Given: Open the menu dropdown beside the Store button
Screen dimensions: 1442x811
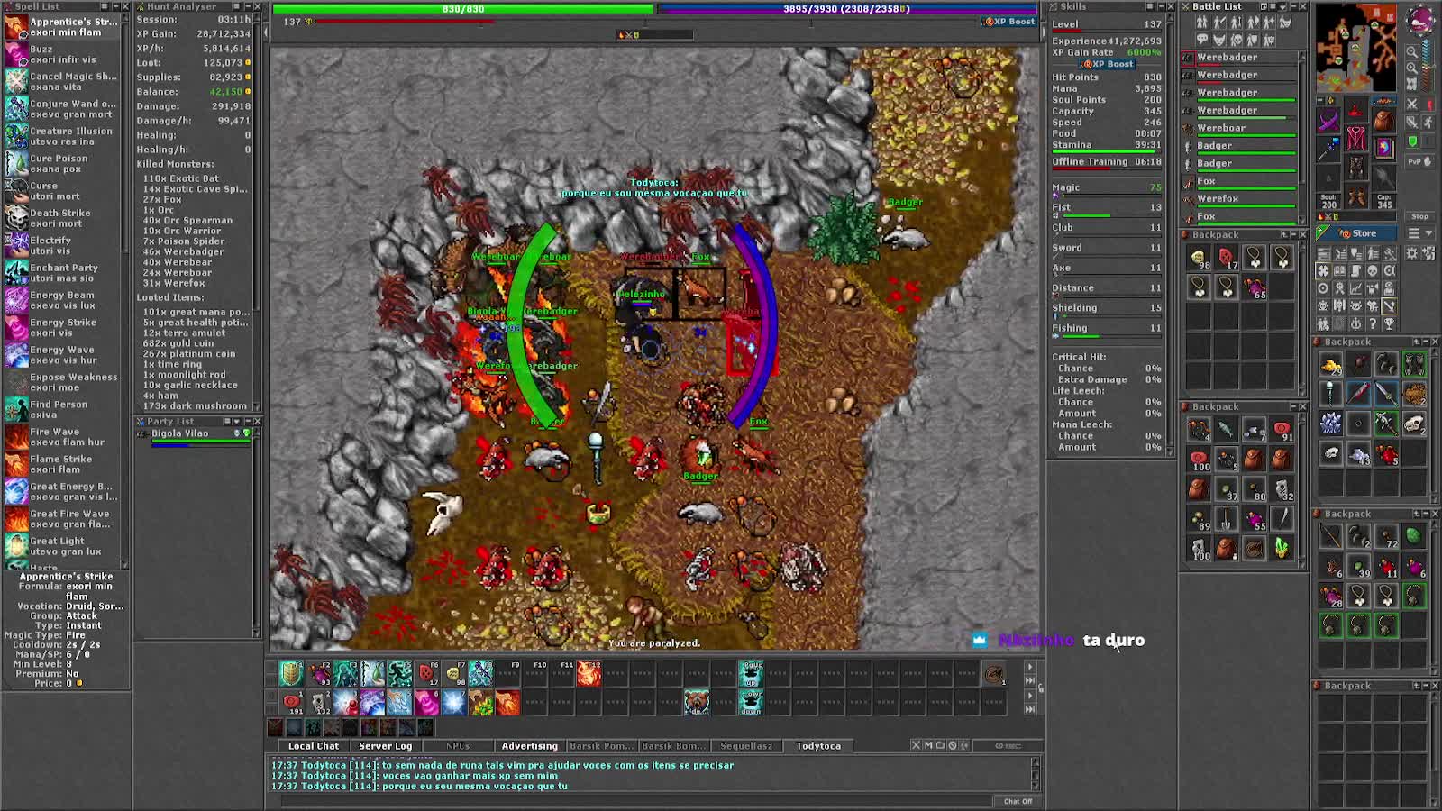Looking at the screenshot, I should point(1419,232).
